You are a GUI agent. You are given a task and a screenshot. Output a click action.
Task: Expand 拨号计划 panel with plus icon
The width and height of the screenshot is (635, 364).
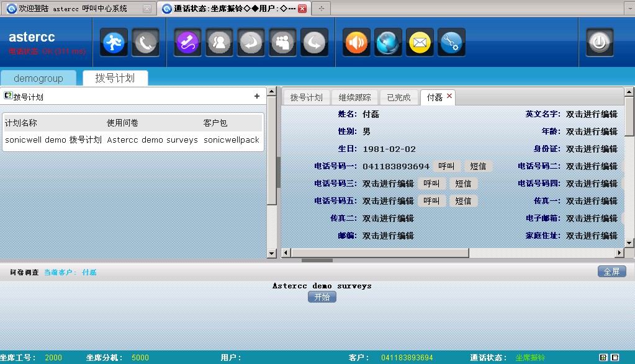(x=257, y=96)
